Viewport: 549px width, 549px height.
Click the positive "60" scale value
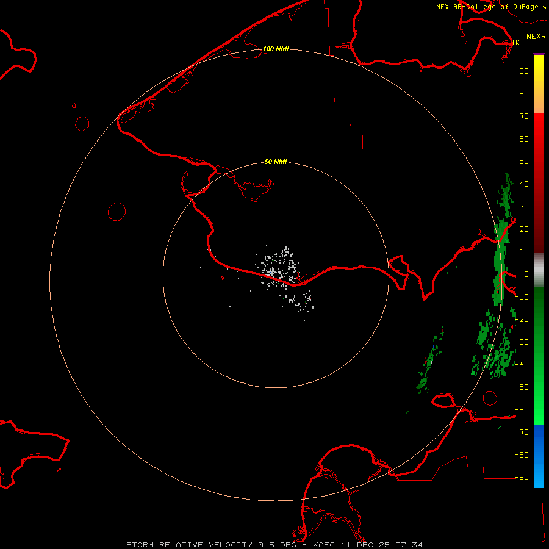tap(524, 138)
